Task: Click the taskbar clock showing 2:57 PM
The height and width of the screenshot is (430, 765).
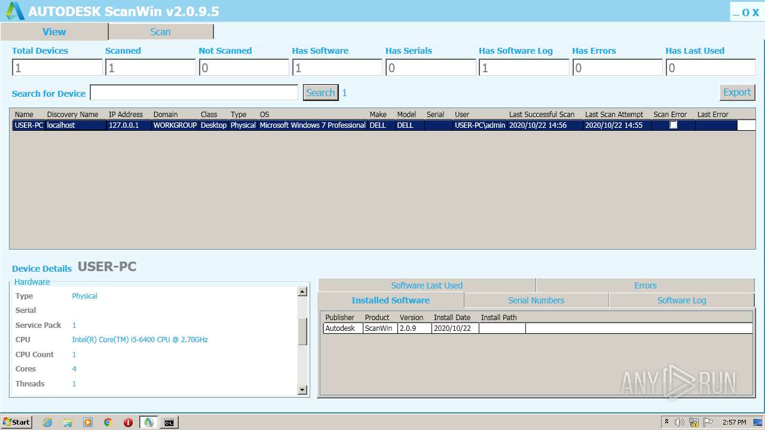Action: click(x=734, y=422)
